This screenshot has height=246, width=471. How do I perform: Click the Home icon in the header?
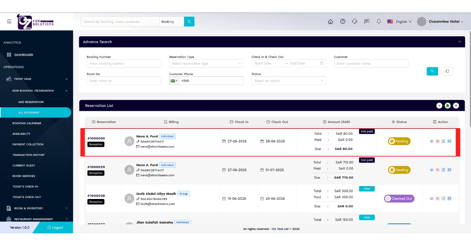[330, 22]
